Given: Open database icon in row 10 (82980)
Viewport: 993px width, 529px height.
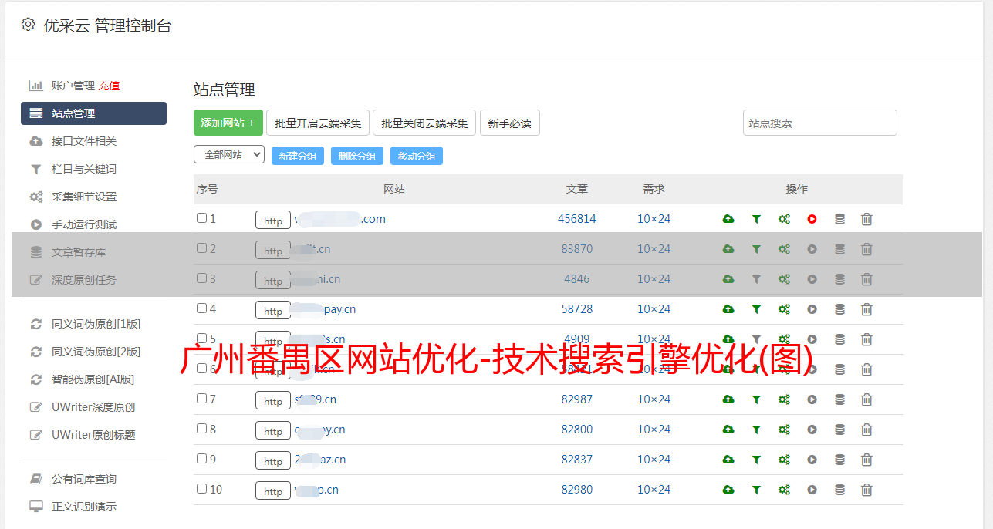Looking at the screenshot, I should point(839,490).
